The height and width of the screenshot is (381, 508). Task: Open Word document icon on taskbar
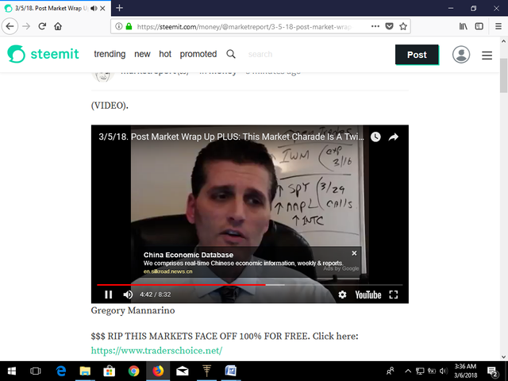[231, 371]
